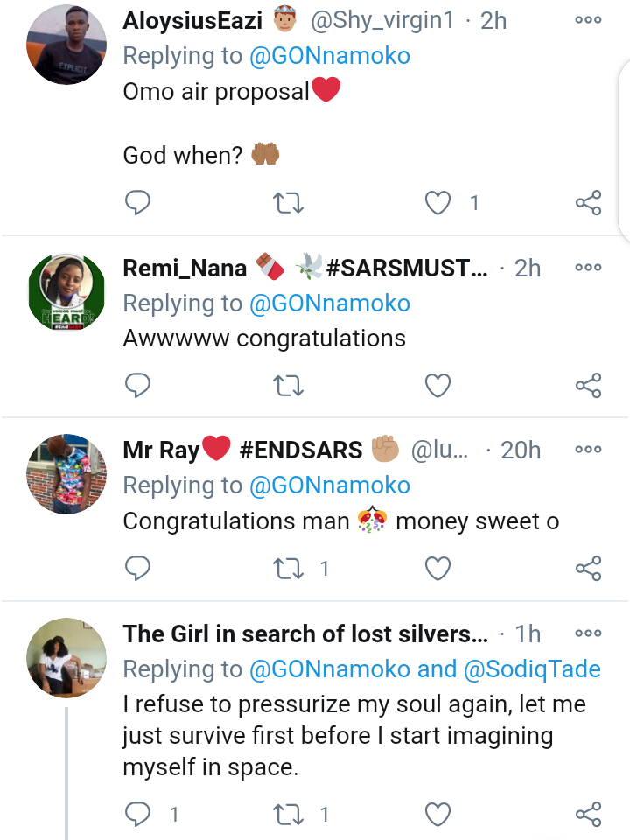Share Mr Ray's tweet
Viewport: 630px width, 840px height.
588,568
